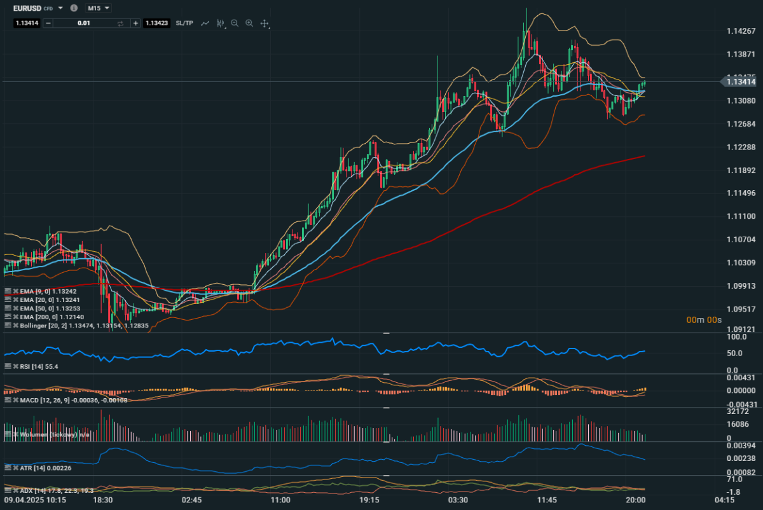
Task: Click the instrument info icon
Action: click(x=74, y=8)
